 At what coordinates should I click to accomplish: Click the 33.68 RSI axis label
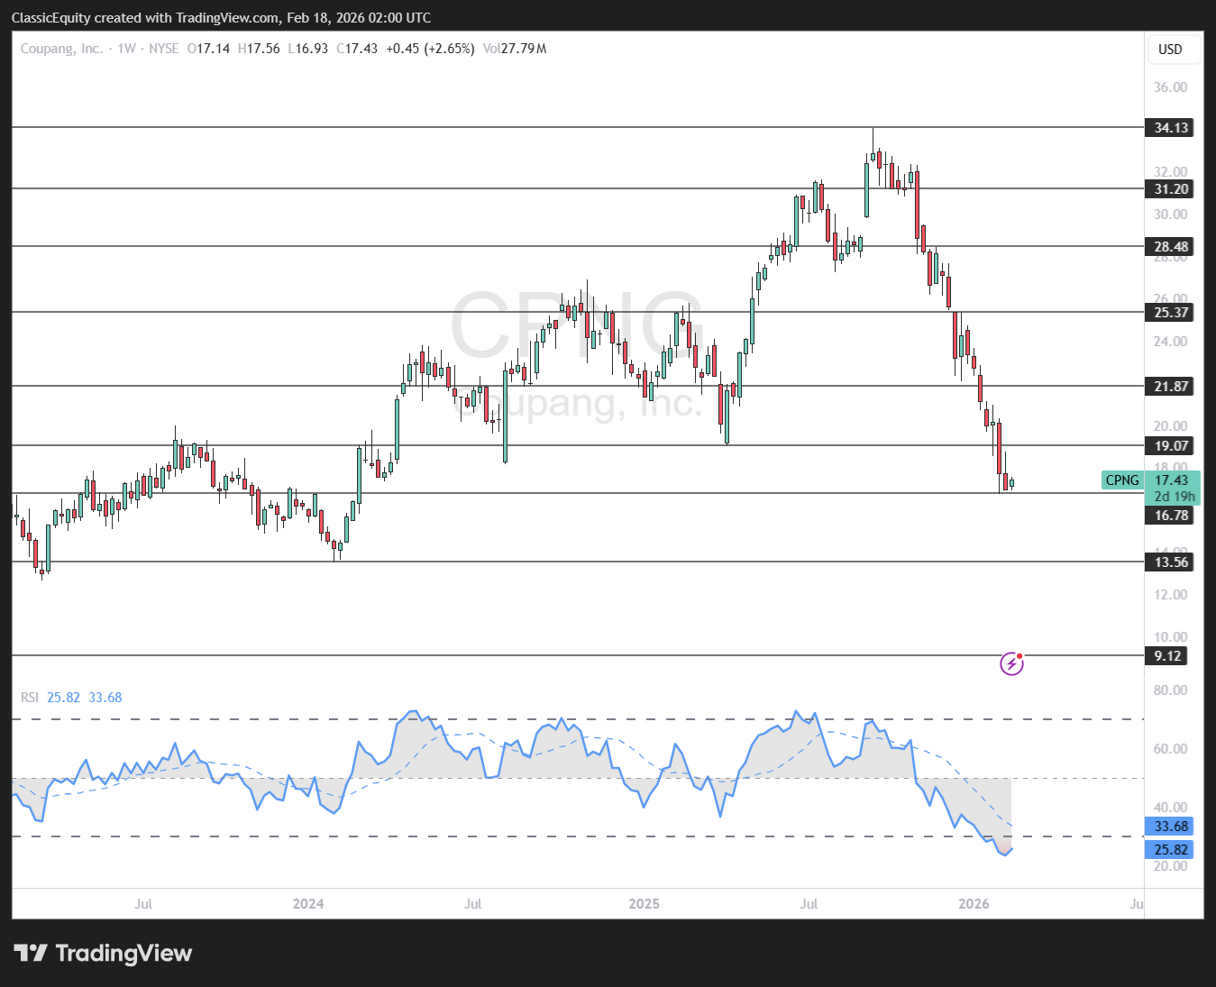1171,827
